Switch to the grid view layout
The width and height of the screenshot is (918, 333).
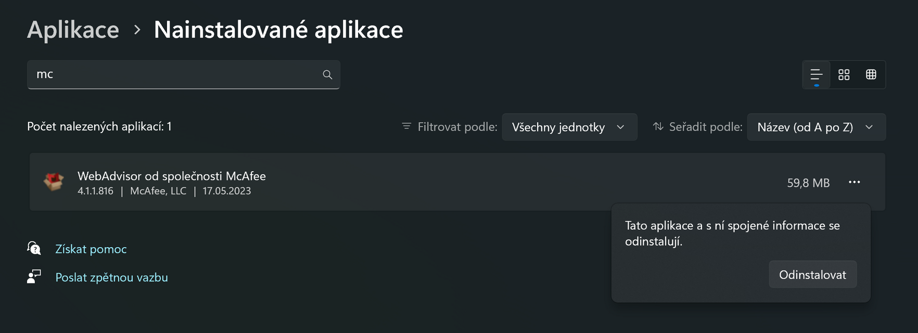click(844, 75)
